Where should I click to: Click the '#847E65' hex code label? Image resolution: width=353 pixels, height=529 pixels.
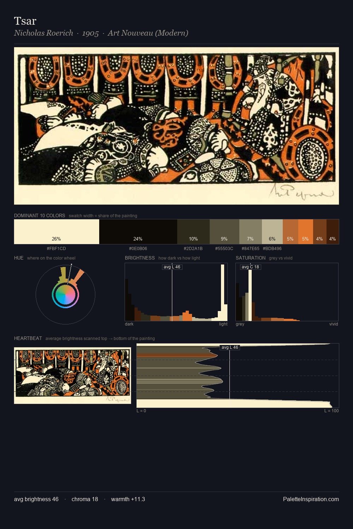tap(251, 248)
